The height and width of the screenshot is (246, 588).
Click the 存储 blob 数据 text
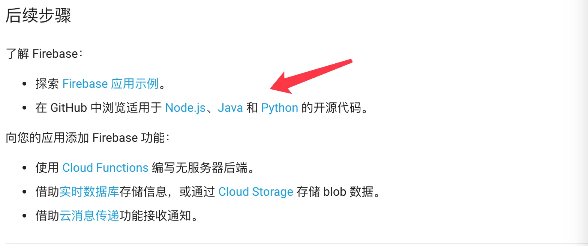click(x=335, y=192)
